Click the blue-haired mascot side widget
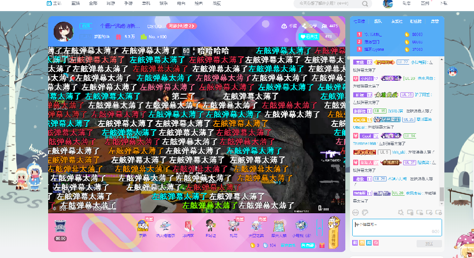Screen dimensions: 474x258 click(x=452, y=72)
